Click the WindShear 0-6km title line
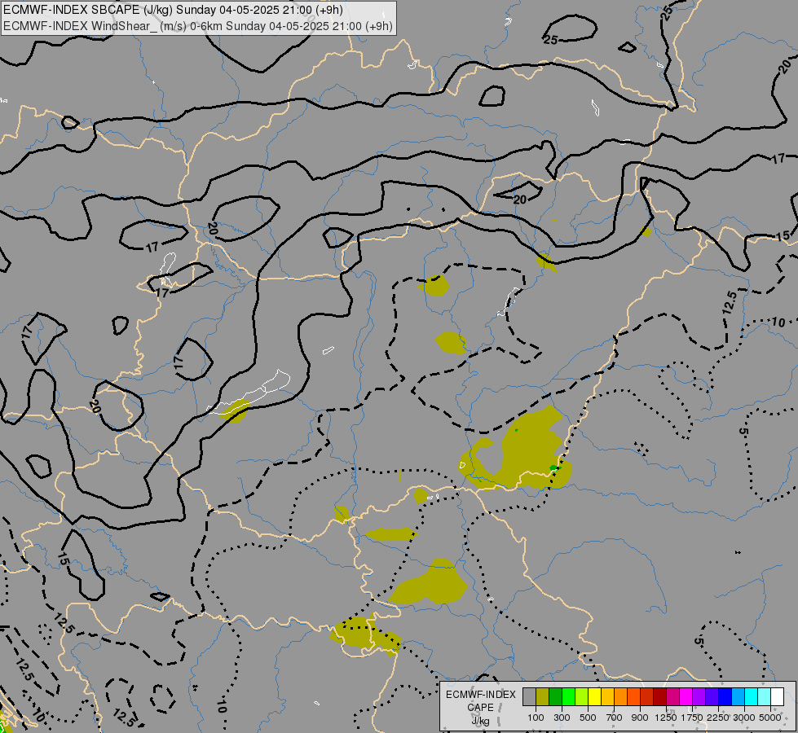Image resolution: width=798 pixels, height=733 pixels. tap(198, 26)
